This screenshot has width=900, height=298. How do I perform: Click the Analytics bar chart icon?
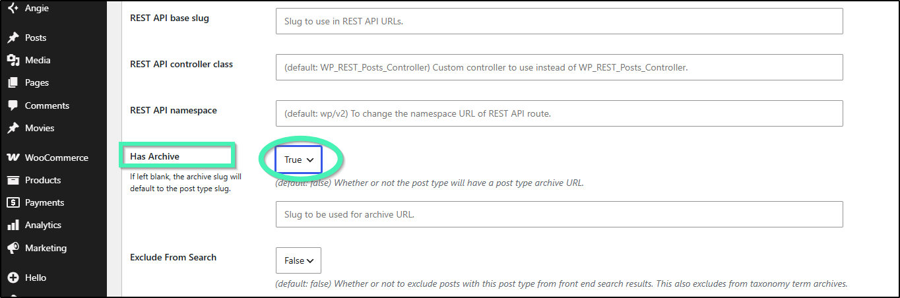click(13, 225)
